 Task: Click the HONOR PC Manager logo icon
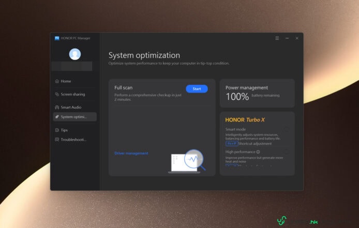(x=57, y=38)
